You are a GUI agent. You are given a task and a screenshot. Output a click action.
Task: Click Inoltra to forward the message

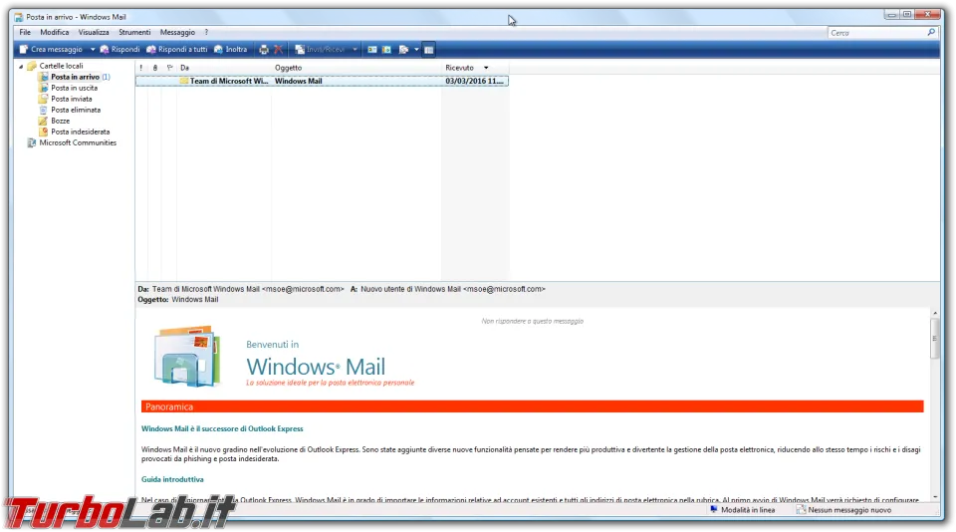pyautogui.click(x=230, y=50)
